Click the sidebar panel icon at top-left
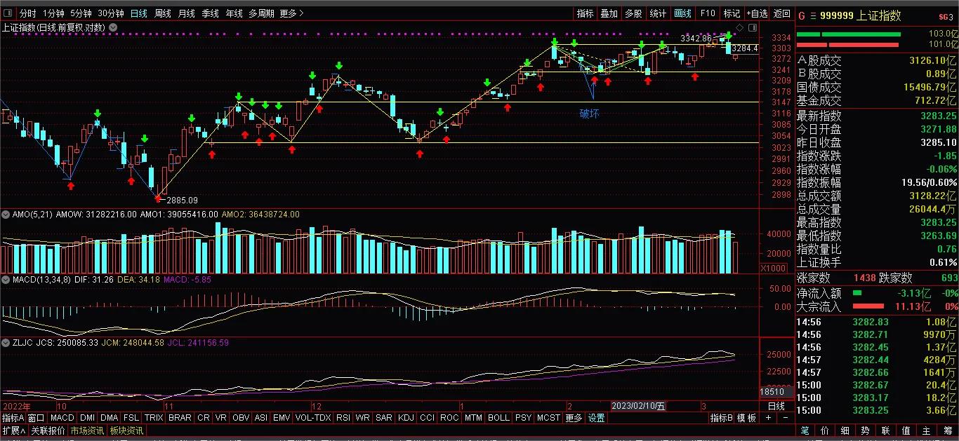 (x=8, y=13)
